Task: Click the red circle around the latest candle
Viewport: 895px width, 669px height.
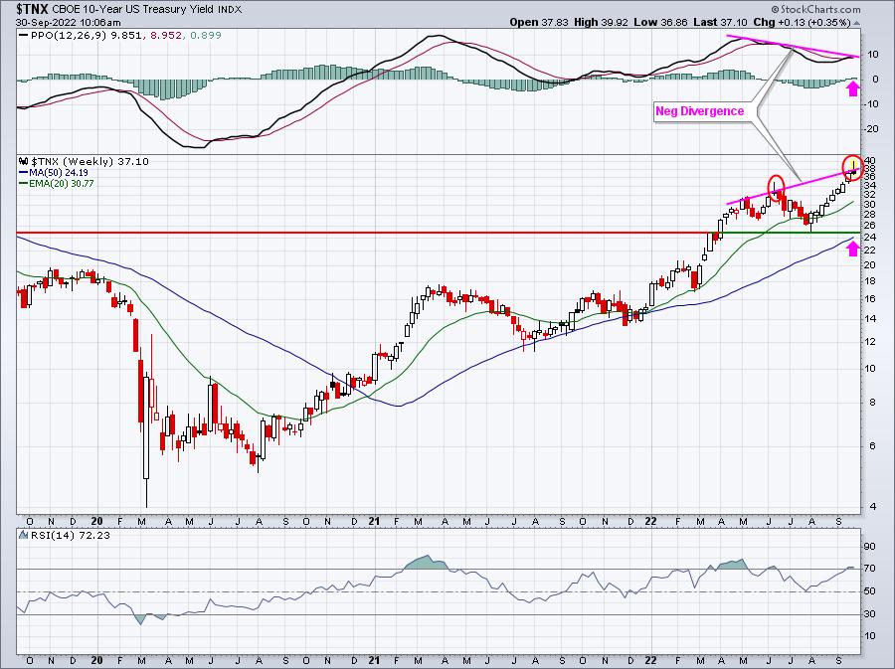Action: coord(853,168)
